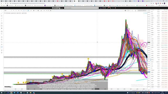This screenshot has width=168, height=94.
Task: Select the measure ruler tool
Action: point(2,31)
